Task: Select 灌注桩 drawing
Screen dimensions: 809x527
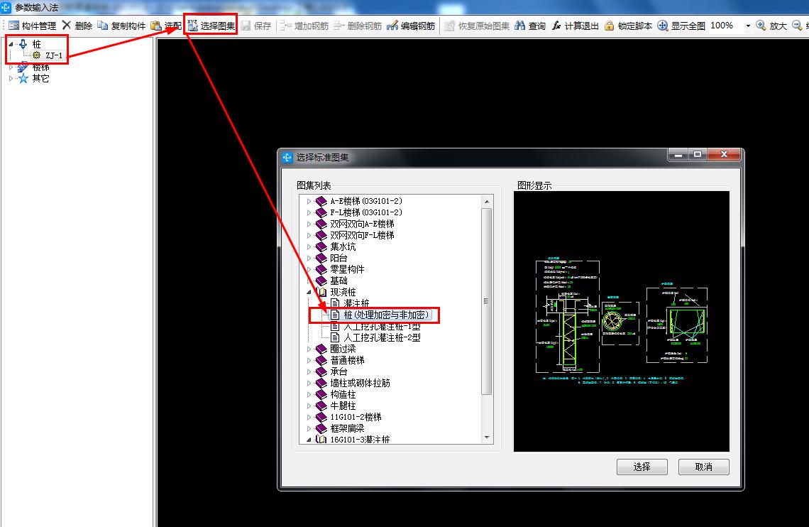Action: pyautogui.click(x=356, y=303)
